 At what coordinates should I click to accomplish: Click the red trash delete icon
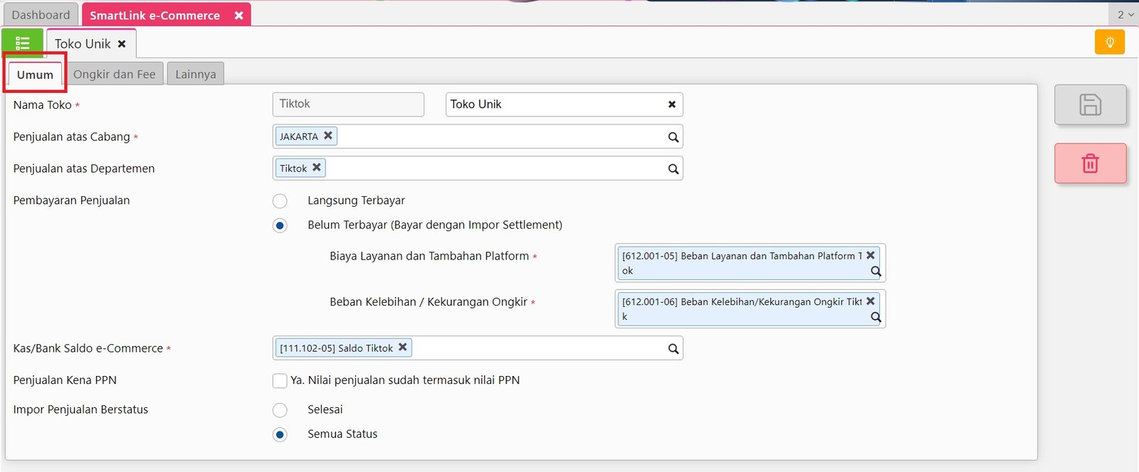point(1090,163)
